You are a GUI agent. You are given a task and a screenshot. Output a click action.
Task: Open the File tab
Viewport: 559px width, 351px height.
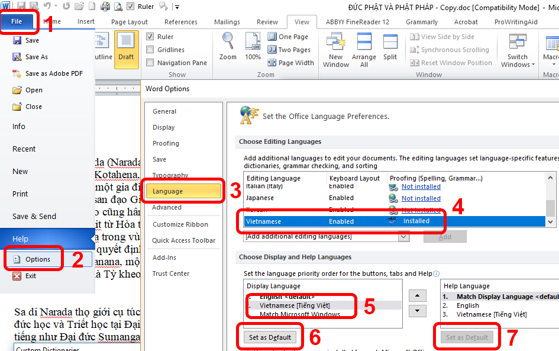pyautogui.click(x=17, y=21)
